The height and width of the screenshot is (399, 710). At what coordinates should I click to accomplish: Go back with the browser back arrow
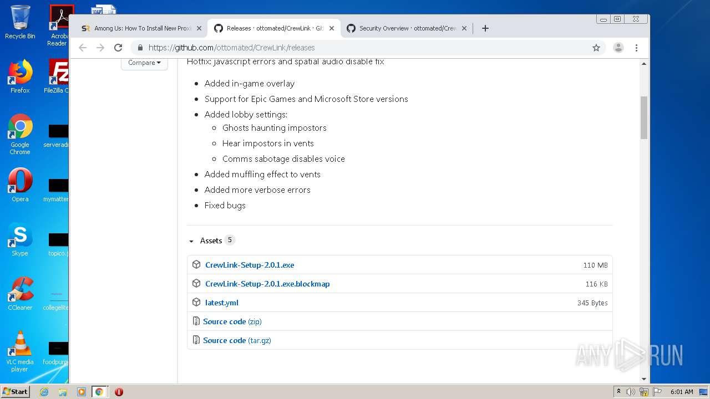(83, 48)
